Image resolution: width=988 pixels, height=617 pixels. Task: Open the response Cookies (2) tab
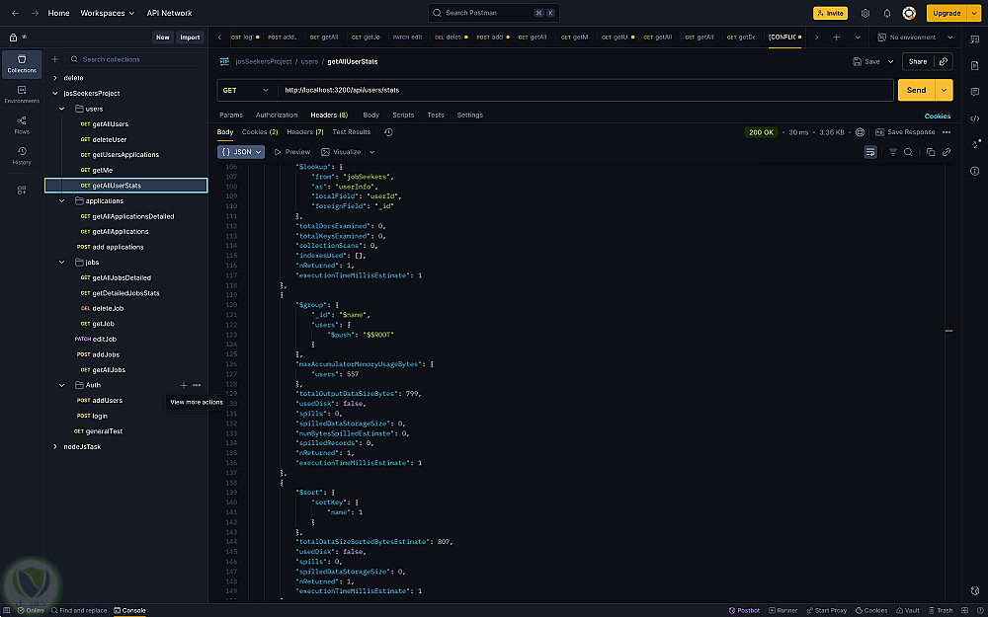click(x=260, y=132)
